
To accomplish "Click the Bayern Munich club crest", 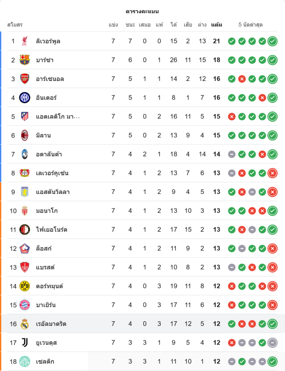I will point(24,305).
